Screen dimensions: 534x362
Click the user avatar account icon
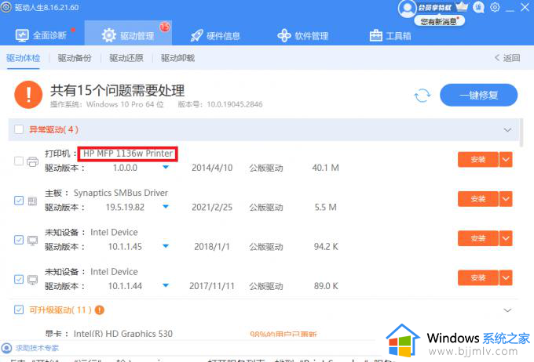tap(407, 9)
